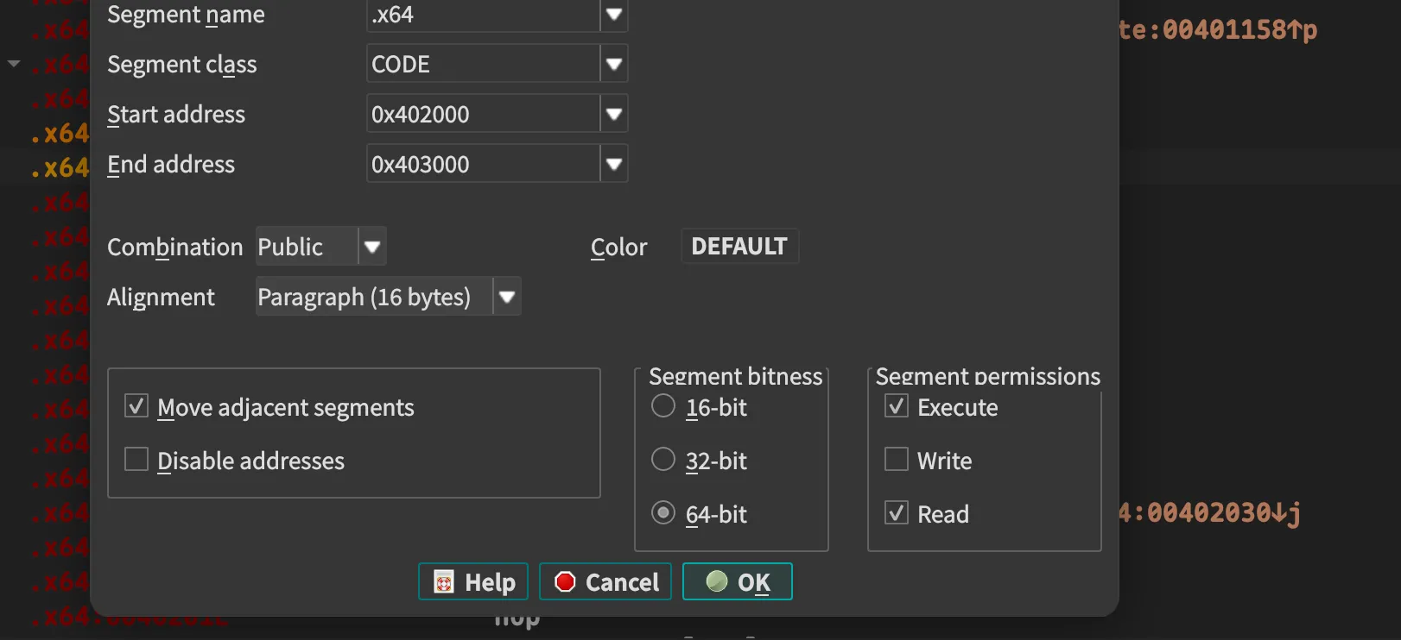Click into the Start address field

[482, 115]
